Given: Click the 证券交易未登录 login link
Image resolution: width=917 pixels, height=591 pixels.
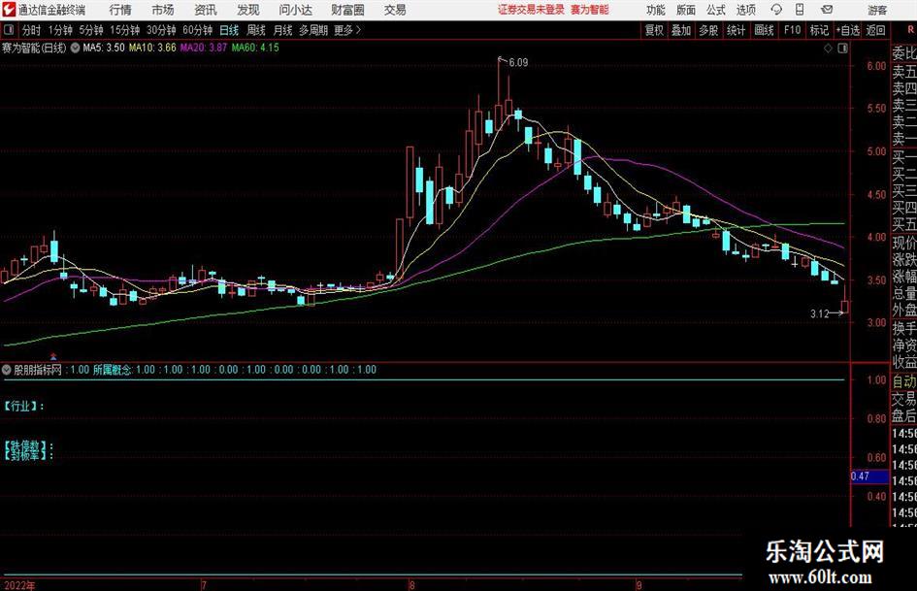Looking at the screenshot, I should pyautogui.click(x=531, y=10).
